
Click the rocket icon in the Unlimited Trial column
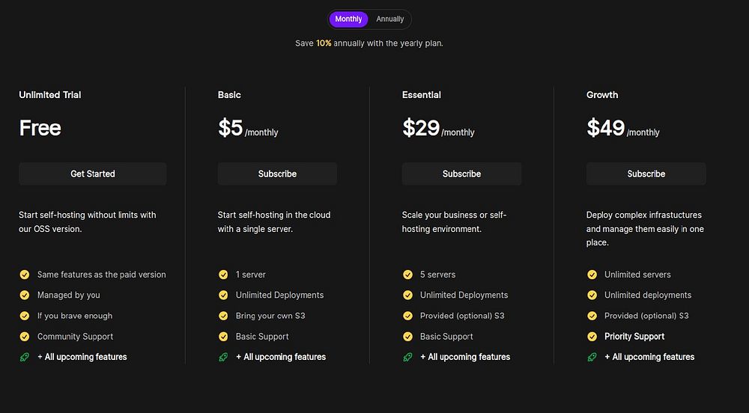(25, 357)
